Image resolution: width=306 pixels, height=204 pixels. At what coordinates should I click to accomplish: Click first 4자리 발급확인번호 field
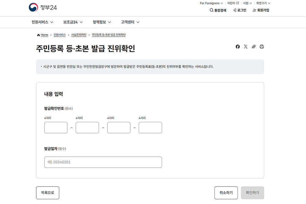pyautogui.click(x=56, y=128)
